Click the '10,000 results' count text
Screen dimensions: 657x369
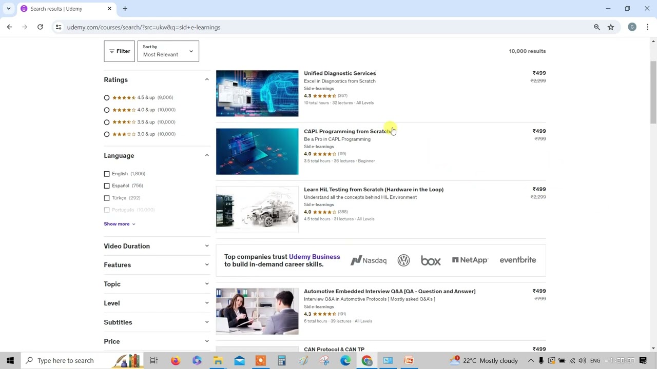(527, 51)
